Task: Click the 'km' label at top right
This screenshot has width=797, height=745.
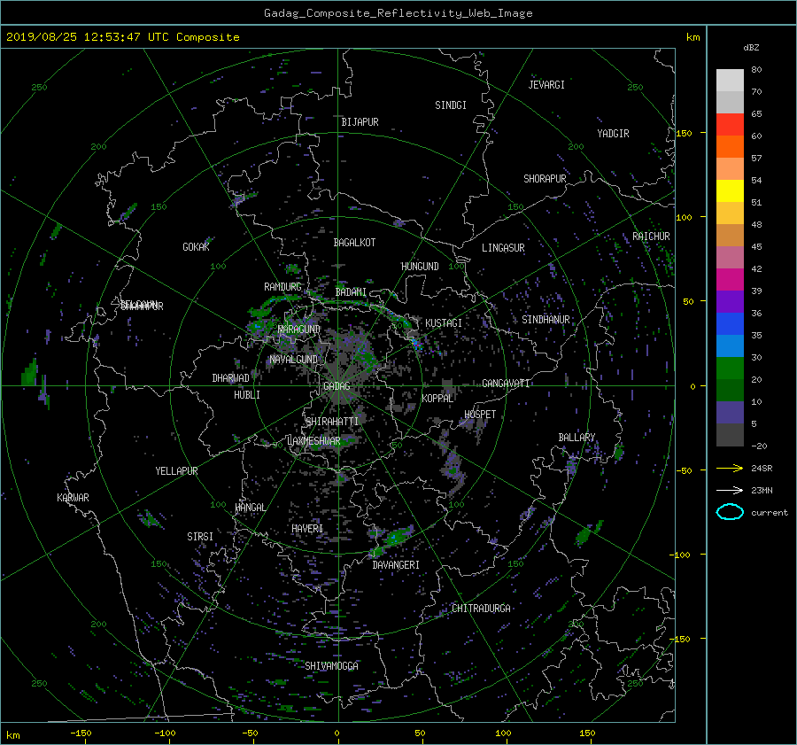Action: point(693,37)
